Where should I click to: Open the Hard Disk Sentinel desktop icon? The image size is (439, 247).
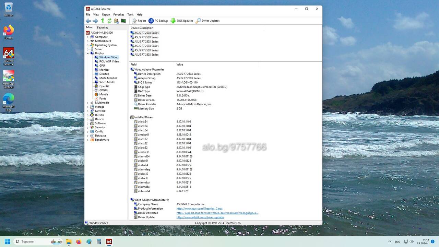(9, 80)
